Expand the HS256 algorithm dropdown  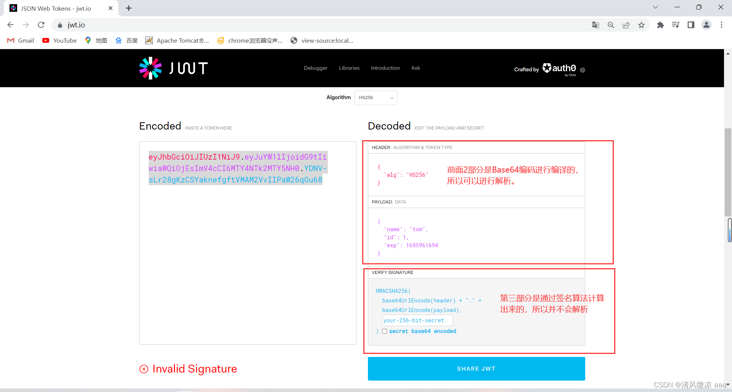coord(376,98)
